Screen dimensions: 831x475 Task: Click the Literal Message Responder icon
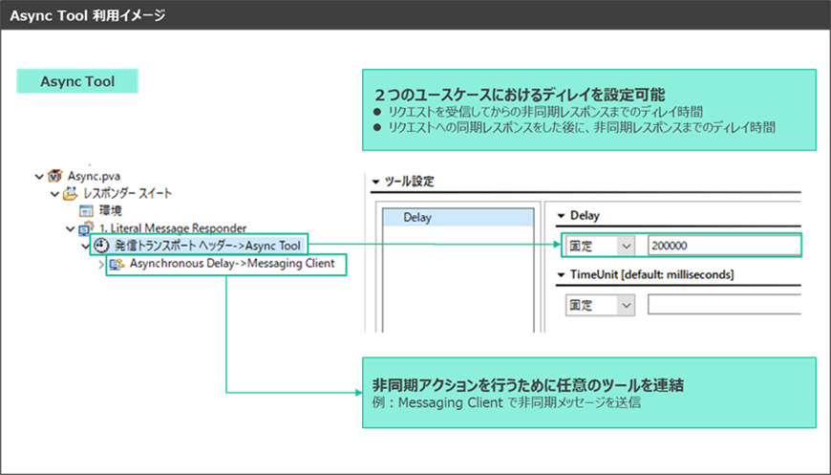(x=85, y=228)
